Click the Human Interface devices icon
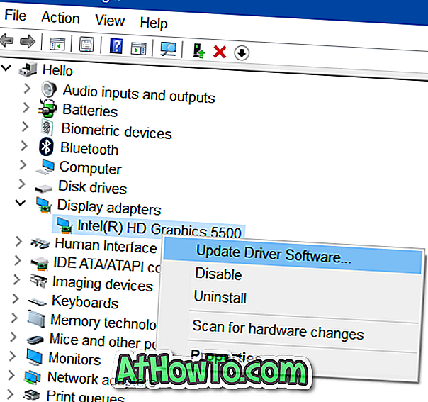This screenshot has width=428, height=402. [x=40, y=243]
